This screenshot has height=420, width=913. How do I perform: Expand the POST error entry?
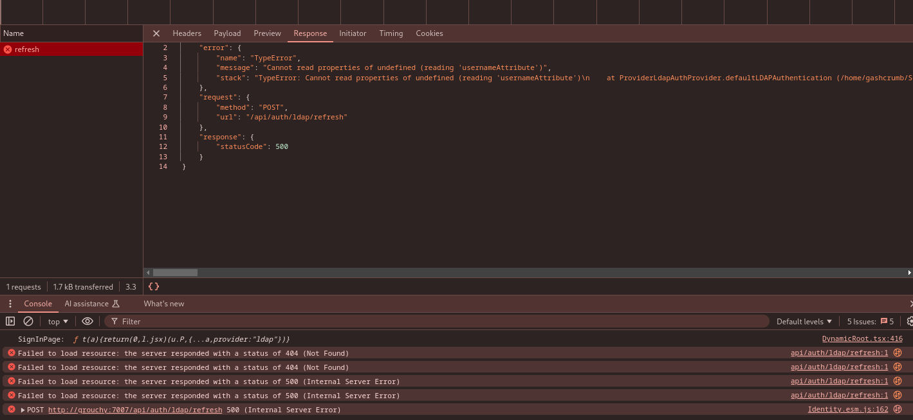[23, 410]
